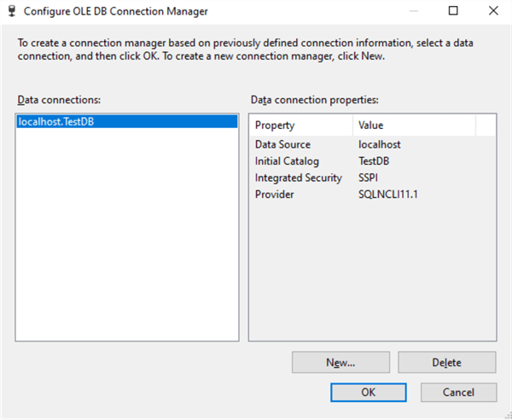The width and height of the screenshot is (512, 420).
Task: Maximize the connection manager window
Action: click(453, 12)
